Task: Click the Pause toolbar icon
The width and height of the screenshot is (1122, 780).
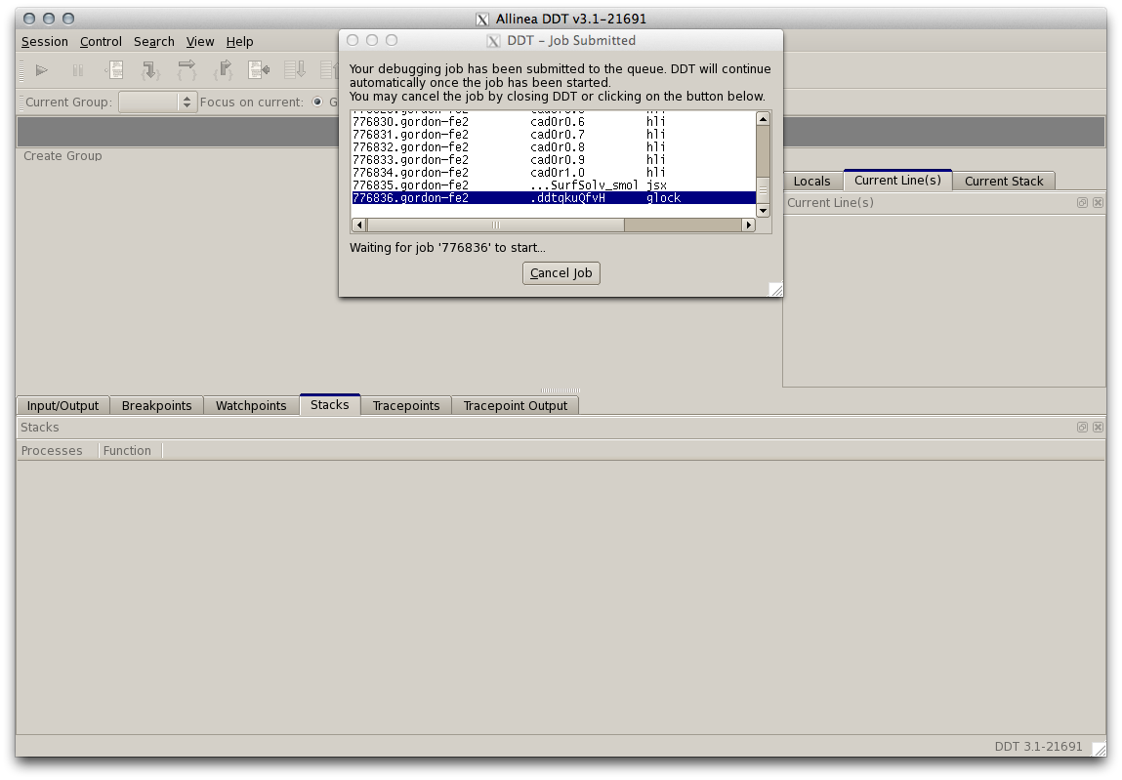Action: 78,70
